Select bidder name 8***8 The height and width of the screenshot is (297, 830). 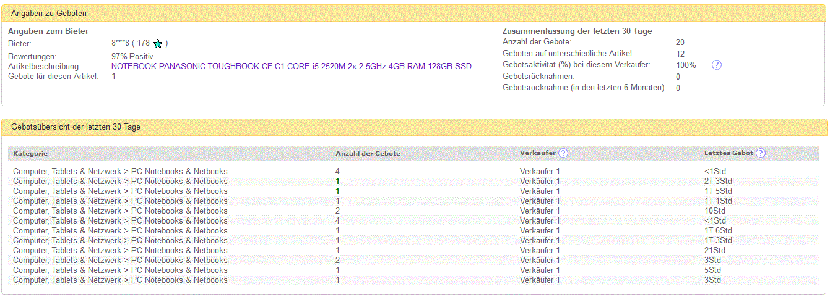click(121, 43)
